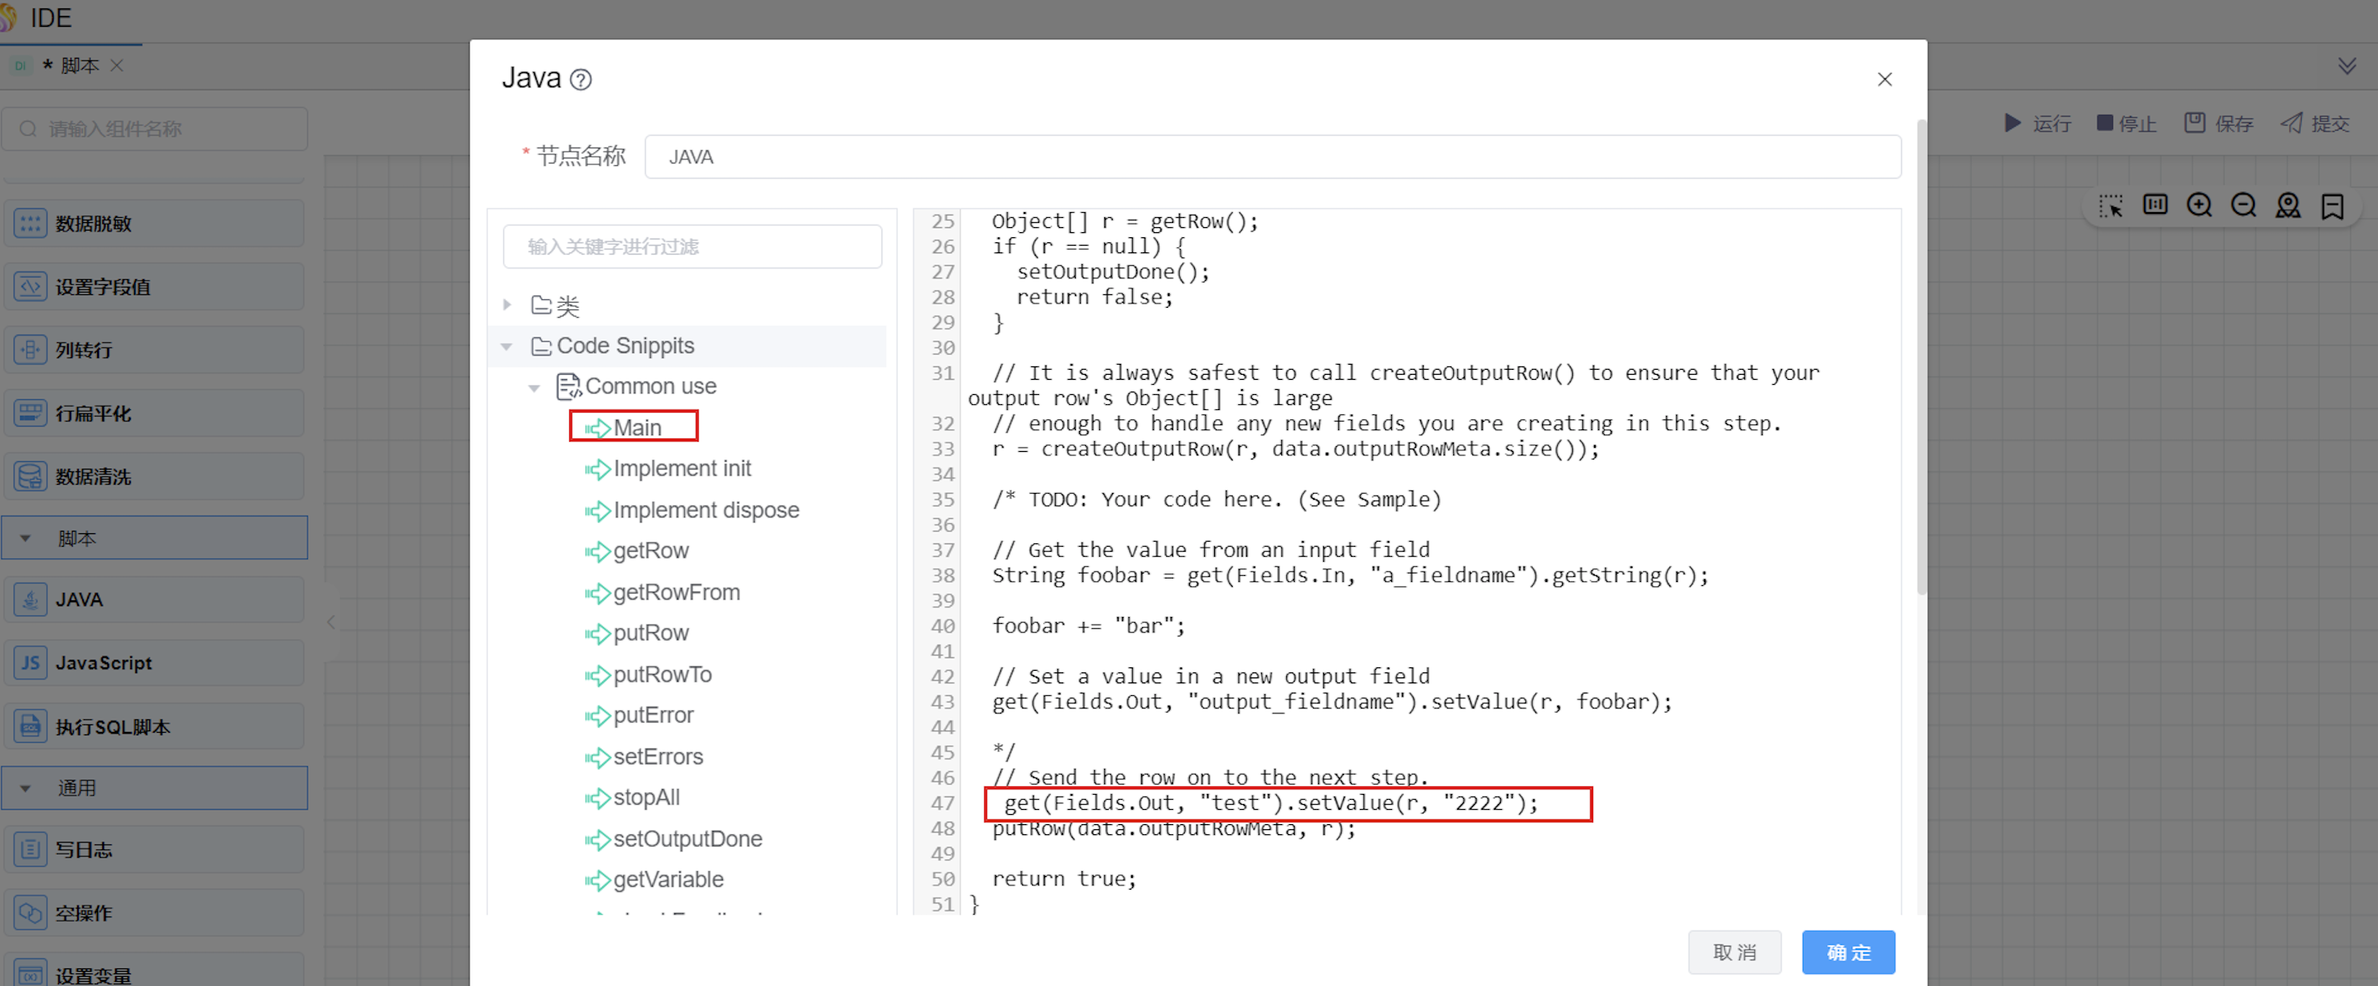The height and width of the screenshot is (986, 2378).
Task: Click the selection-box cursor icon on canvas toolbar
Action: tap(2111, 205)
